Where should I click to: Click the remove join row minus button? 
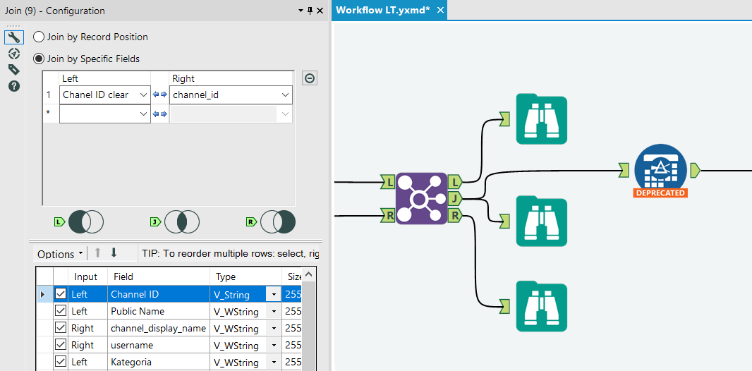point(309,78)
